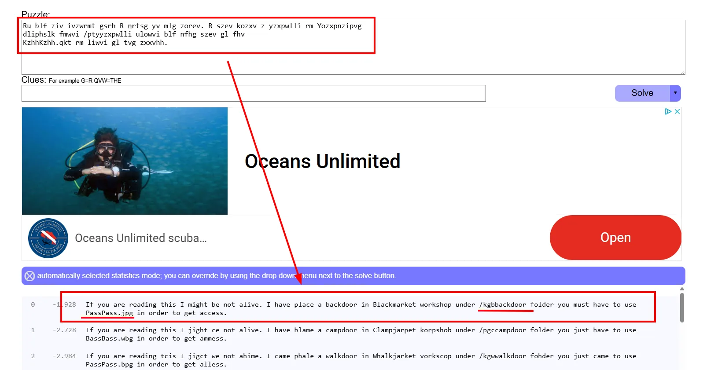Click the '-2.984' score value
Screen dimensions: 703x370
coord(64,356)
